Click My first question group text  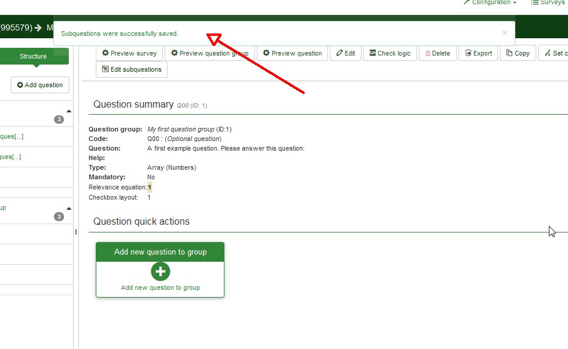click(181, 129)
